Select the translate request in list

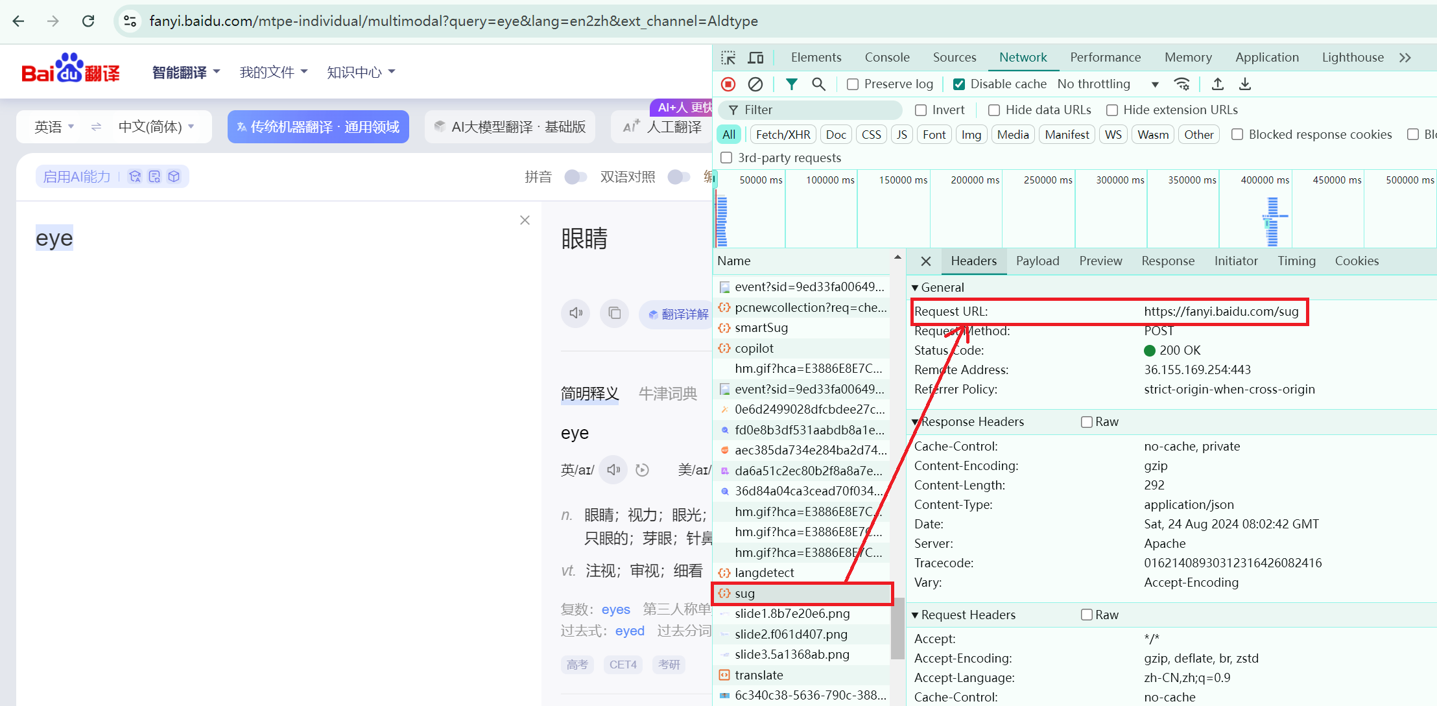(x=759, y=675)
